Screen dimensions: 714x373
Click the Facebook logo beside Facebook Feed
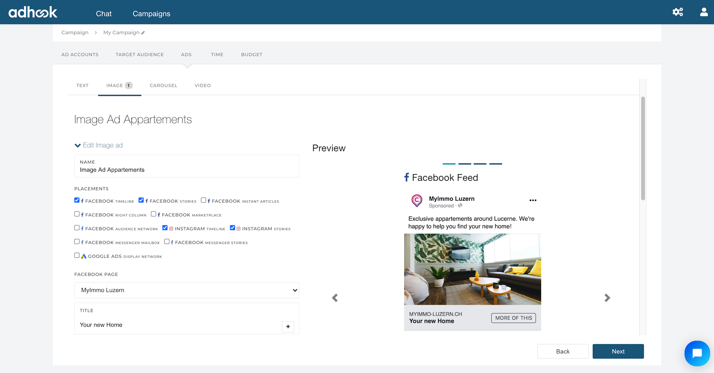407,177
